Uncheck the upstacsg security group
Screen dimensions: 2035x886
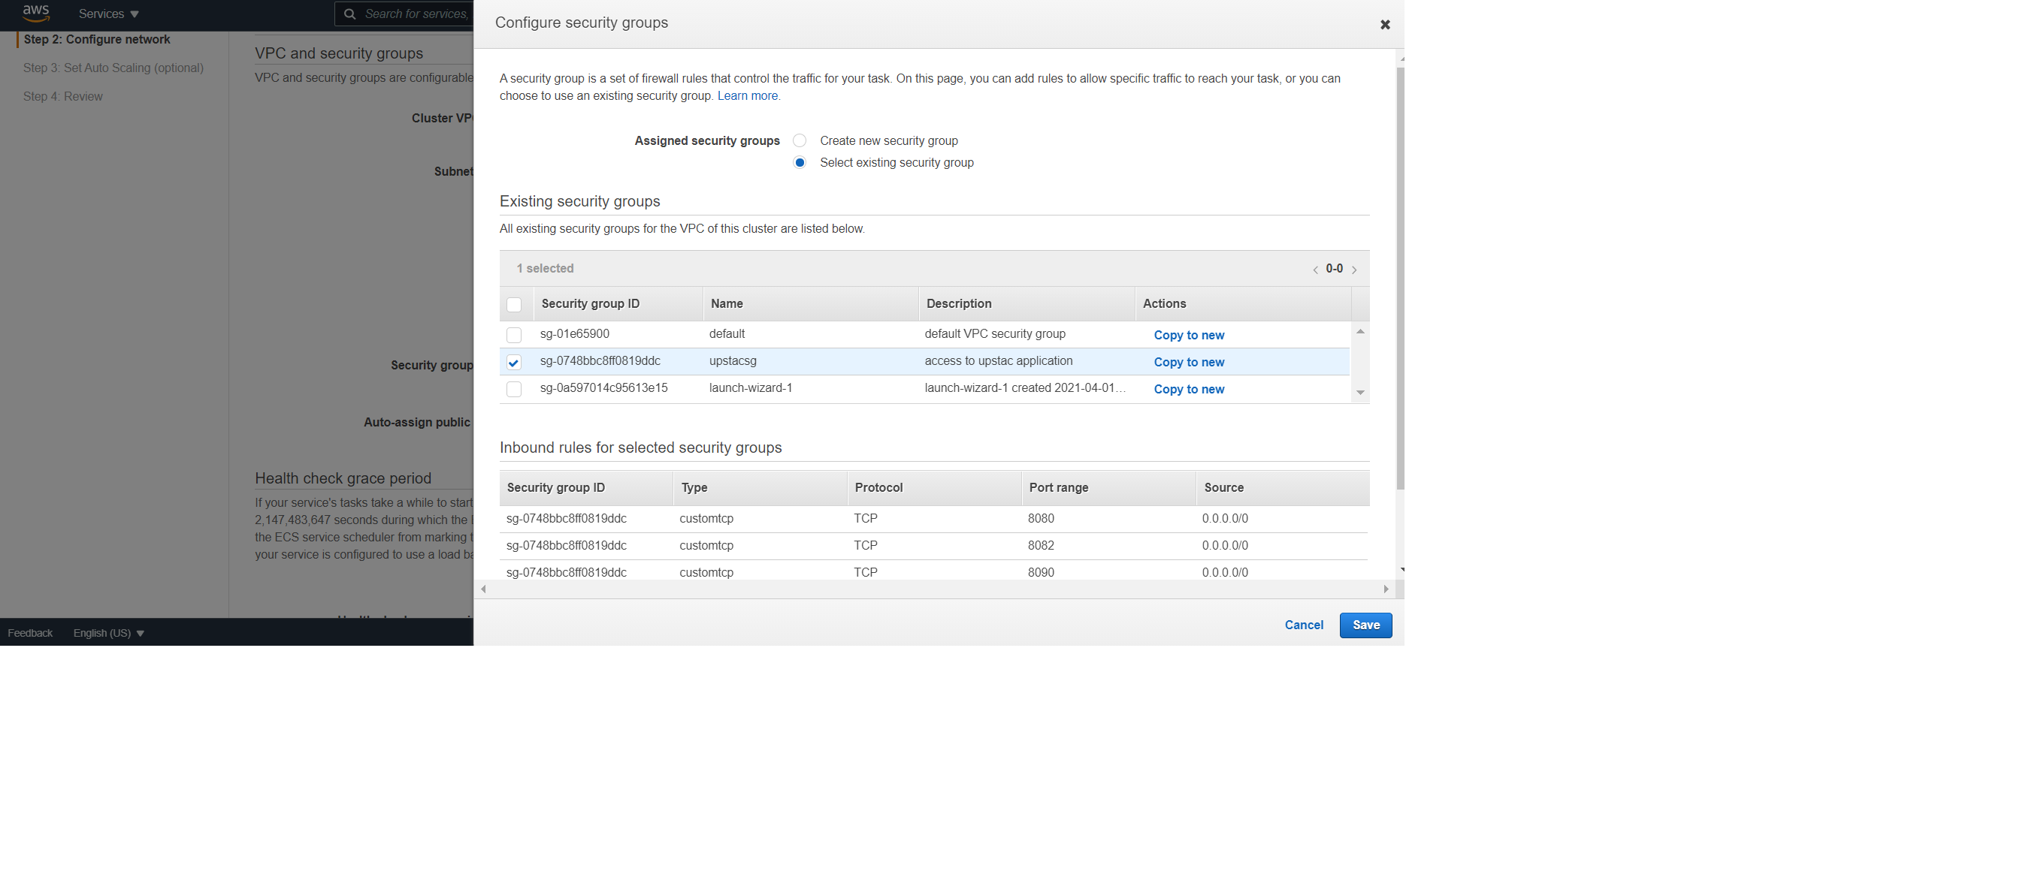pyautogui.click(x=514, y=362)
